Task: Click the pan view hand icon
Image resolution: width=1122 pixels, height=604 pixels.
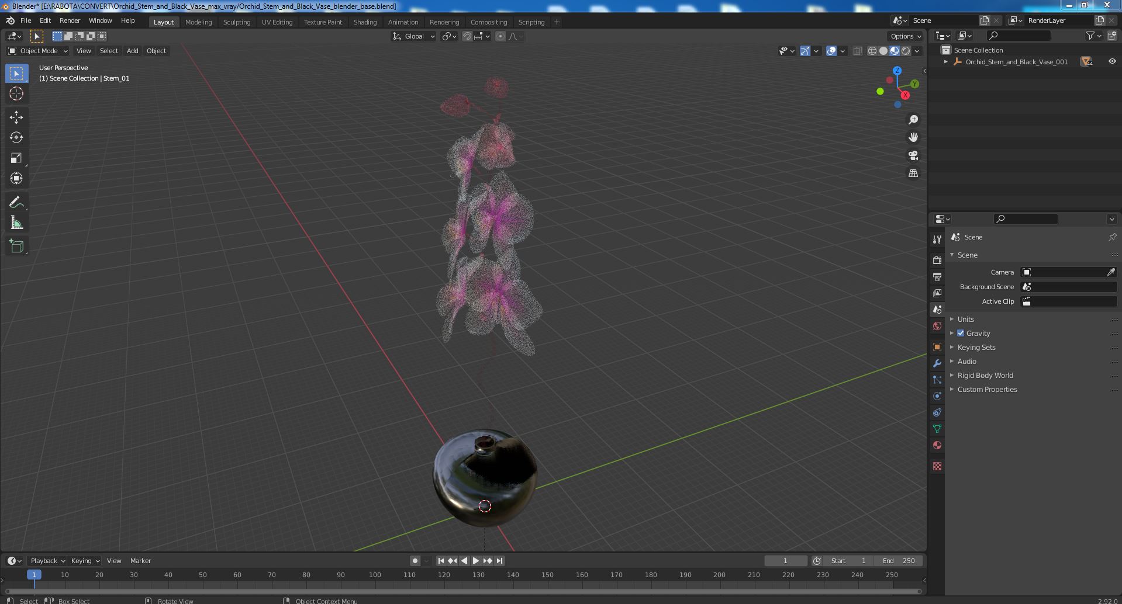Action: tap(913, 137)
